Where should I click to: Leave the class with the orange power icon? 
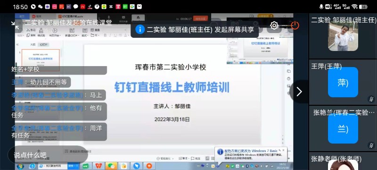pos(295,25)
